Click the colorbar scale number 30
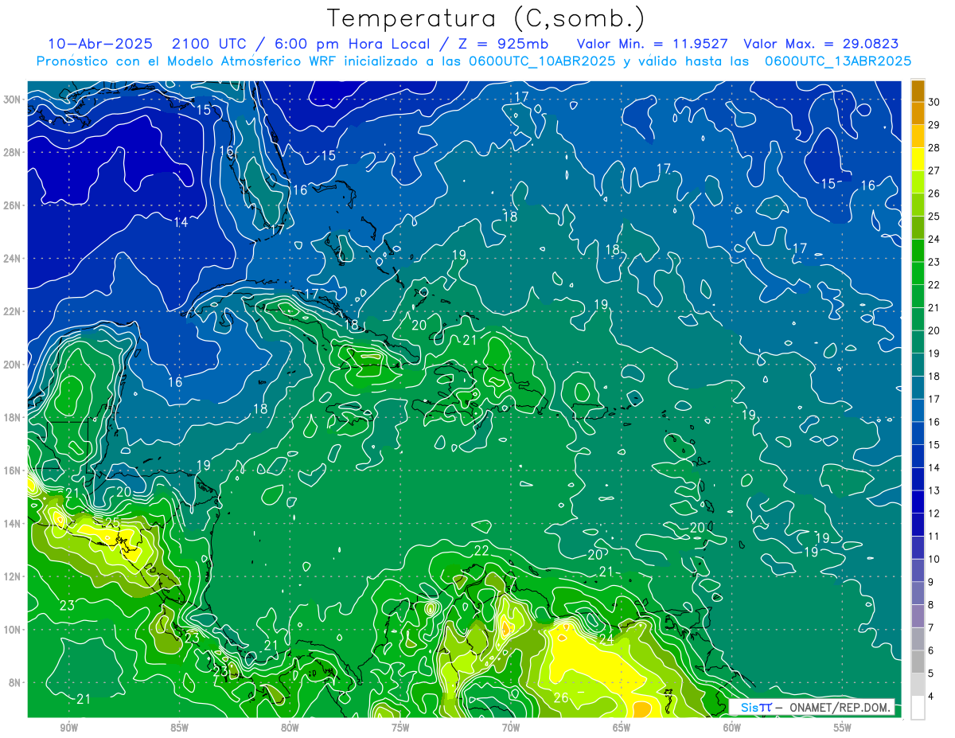This screenshot has height=738, width=955. pos(934,102)
